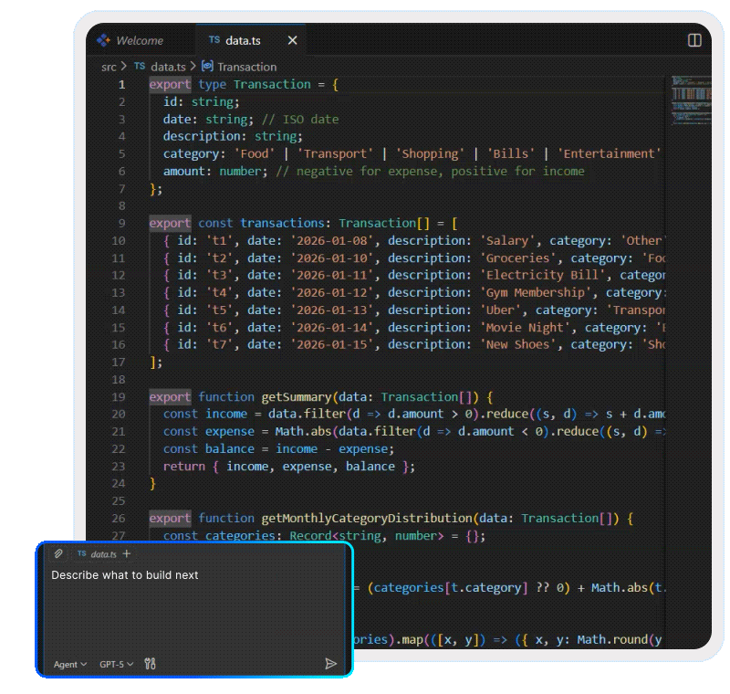Image resolution: width=730 pixels, height=694 pixels.
Task: Select the data.ts editor tab
Action: pos(242,40)
